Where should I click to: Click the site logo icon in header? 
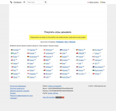(x=11, y=2)
